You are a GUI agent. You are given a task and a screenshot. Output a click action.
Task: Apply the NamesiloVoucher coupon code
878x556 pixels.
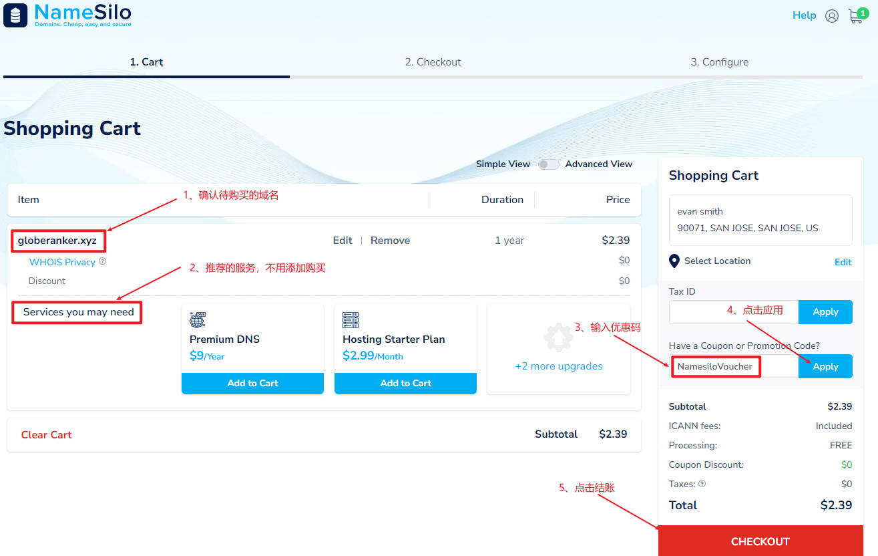tap(825, 366)
